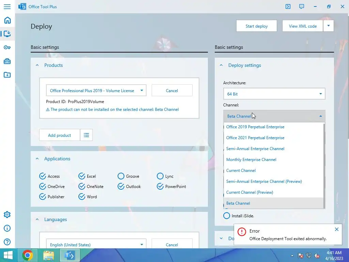
Task: Open the hamburger navigation menu
Action: coord(7,7)
